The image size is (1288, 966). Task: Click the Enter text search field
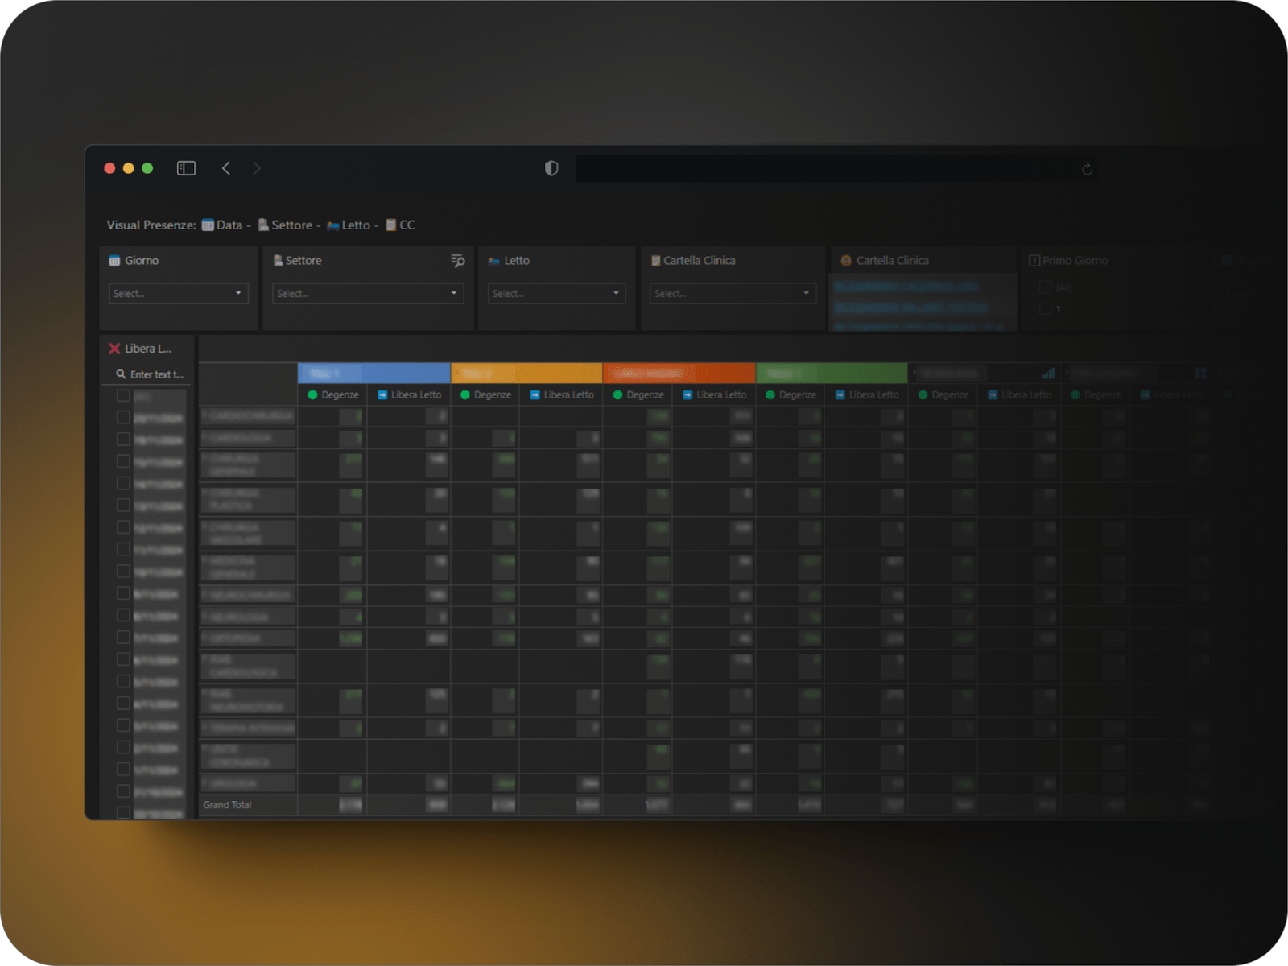coord(156,374)
